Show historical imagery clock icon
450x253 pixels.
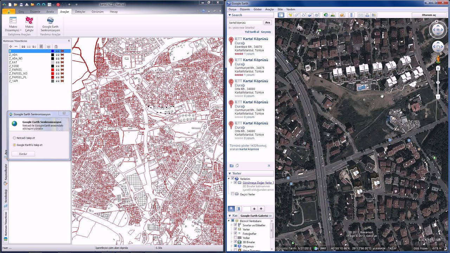326,15
